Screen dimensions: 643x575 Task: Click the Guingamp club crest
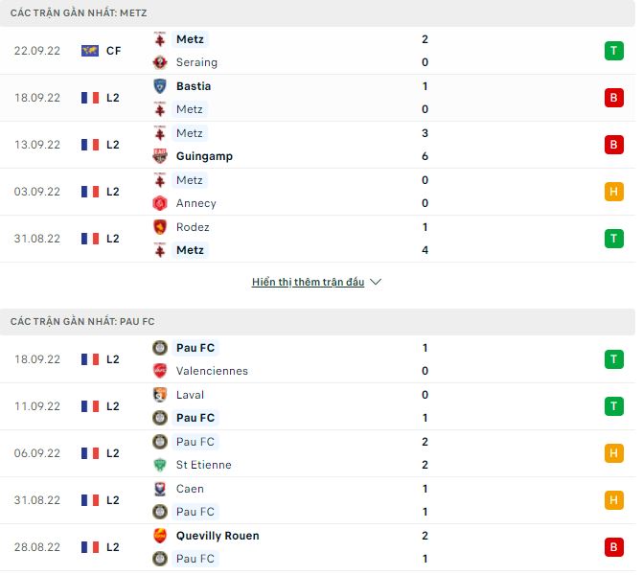pyautogui.click(x=160, y=156)
